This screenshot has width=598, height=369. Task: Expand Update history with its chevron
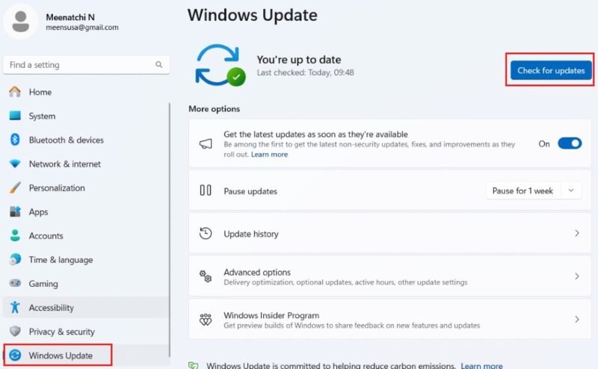[577, 233]
